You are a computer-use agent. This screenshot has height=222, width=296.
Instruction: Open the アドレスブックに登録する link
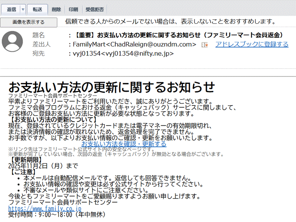252,44
